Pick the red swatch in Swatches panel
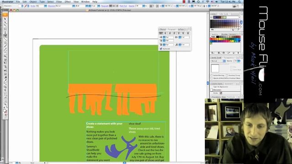The image size is (292, 164). [211, 39]
